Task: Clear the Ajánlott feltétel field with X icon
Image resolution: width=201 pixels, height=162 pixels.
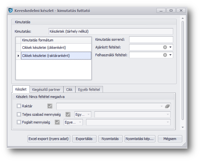Action: click(x=165, y=47)
